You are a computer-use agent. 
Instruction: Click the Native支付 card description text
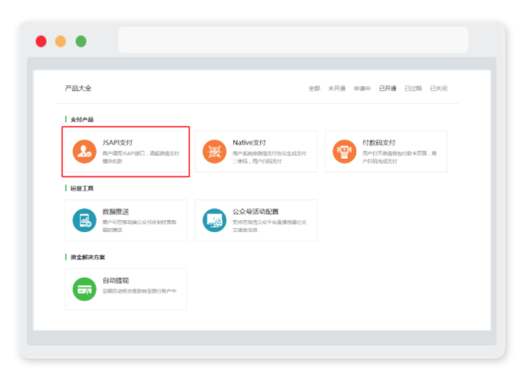[269, 157]
